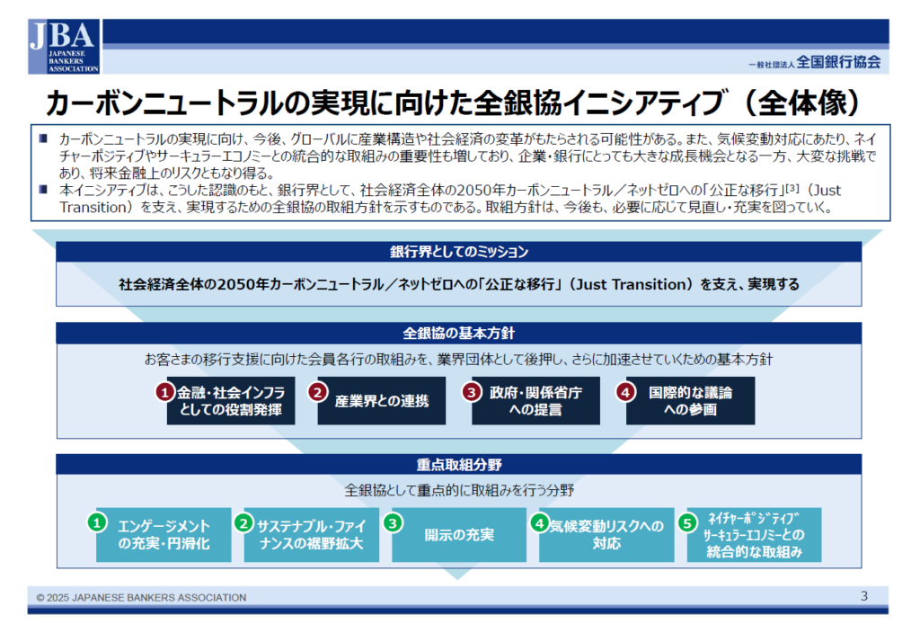920x633 pixels.
Task: Click the 全銀協の基本方針 header bar
Action: point(459,333)
